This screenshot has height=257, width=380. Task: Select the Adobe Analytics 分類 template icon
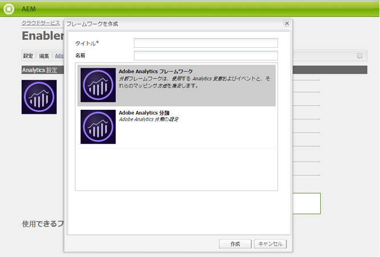pos(98,127)
